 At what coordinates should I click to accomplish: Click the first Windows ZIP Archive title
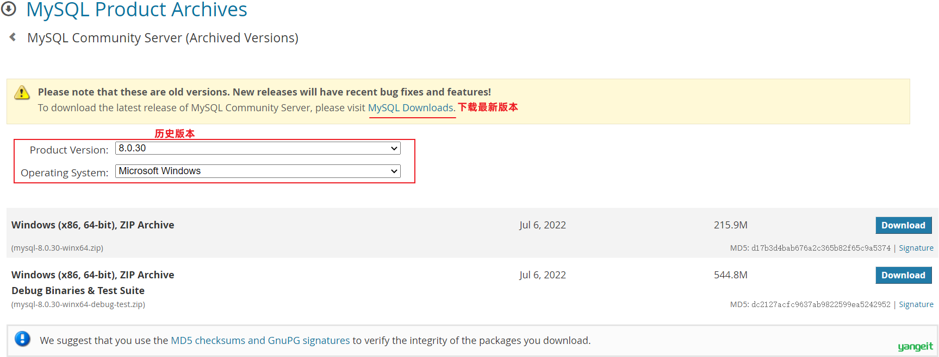pyautogui.click(x=93, y=225)
